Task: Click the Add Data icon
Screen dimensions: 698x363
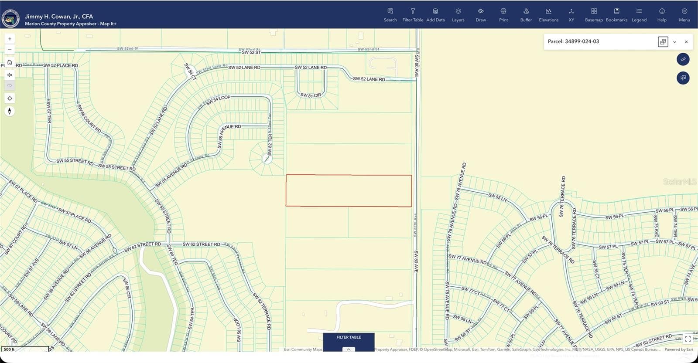Action: (x=435, y=15)
